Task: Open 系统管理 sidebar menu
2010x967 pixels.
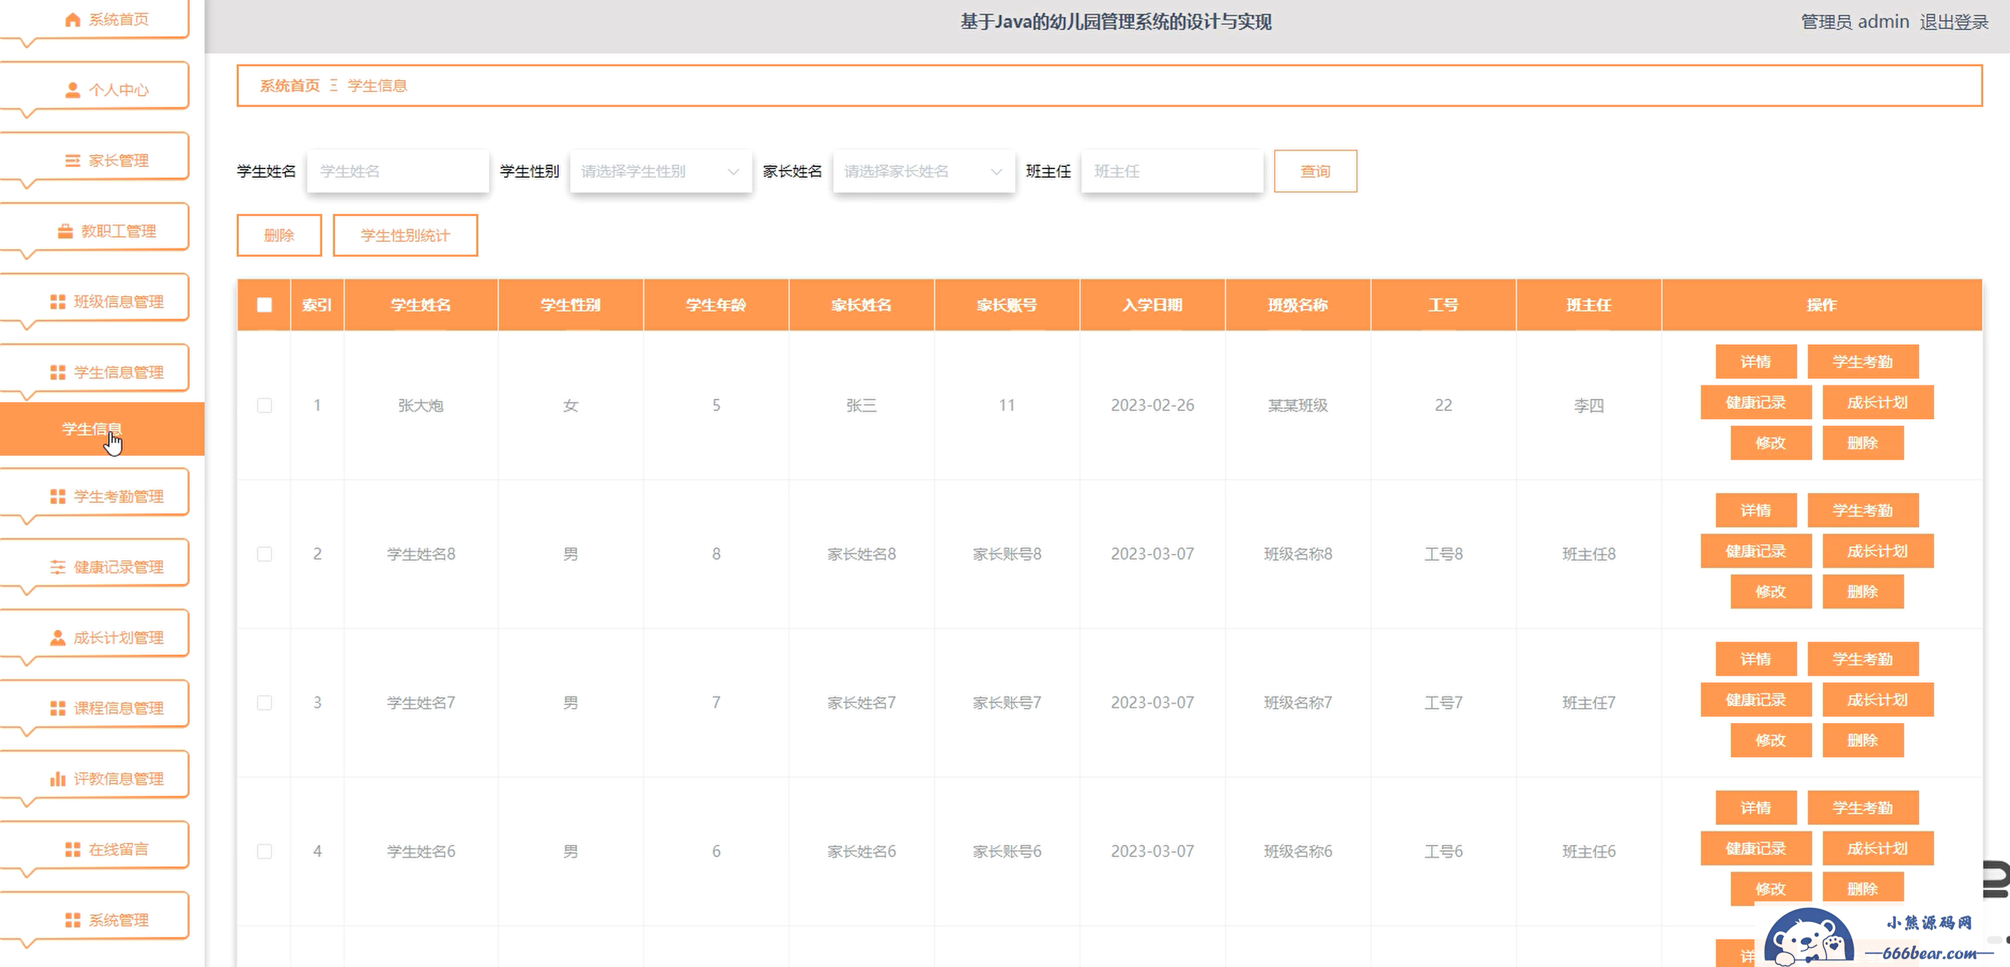Action: 94,920
